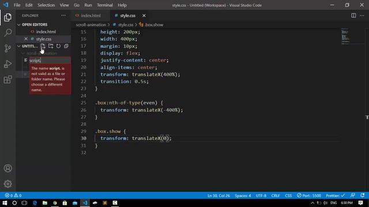Change indentation via Spaces: 4
The width and height of the screenshot is (369, 207).
point(243,195)
